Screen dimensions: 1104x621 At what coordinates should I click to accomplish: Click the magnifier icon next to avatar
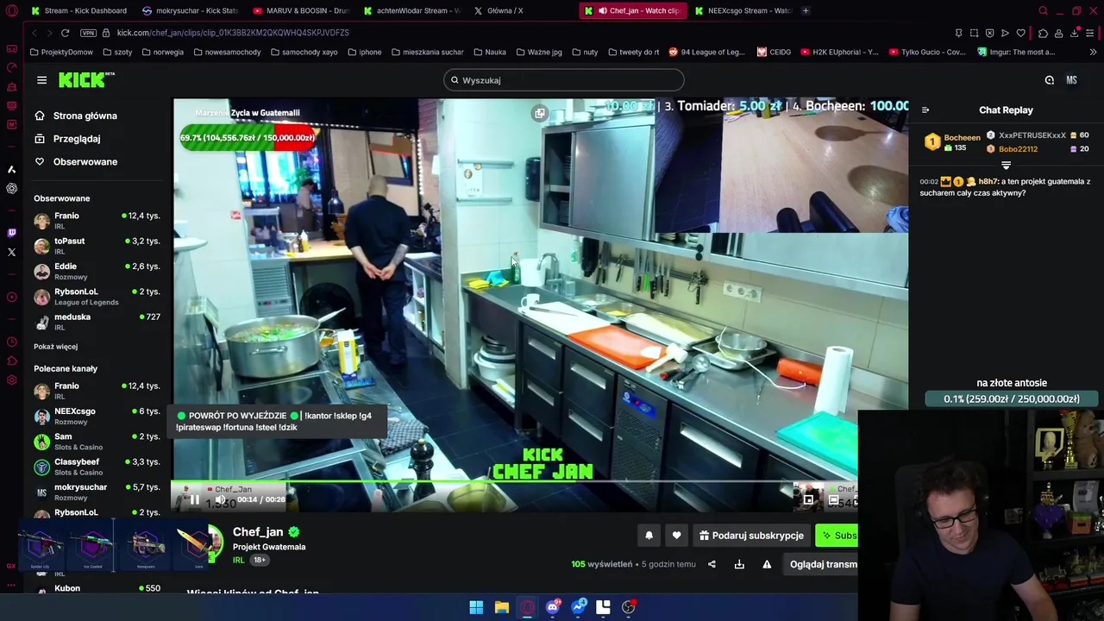pos(1050,80)
